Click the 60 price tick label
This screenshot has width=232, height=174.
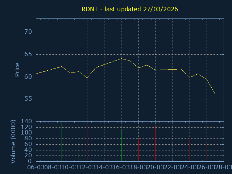point(28,76)
